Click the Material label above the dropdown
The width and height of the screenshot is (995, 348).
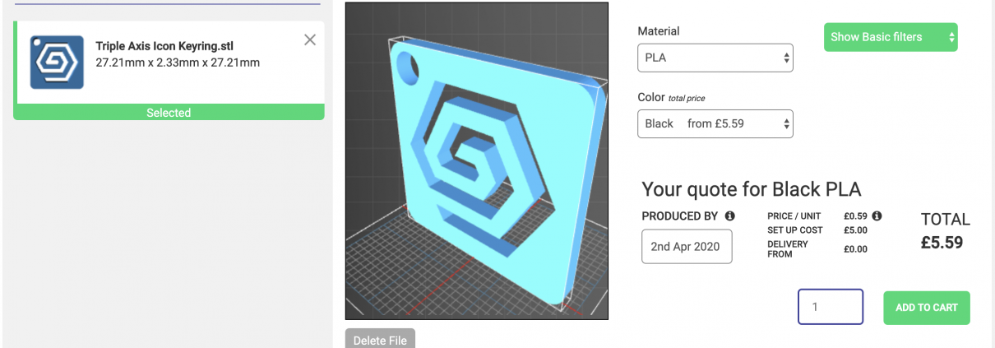coord(659,31)
